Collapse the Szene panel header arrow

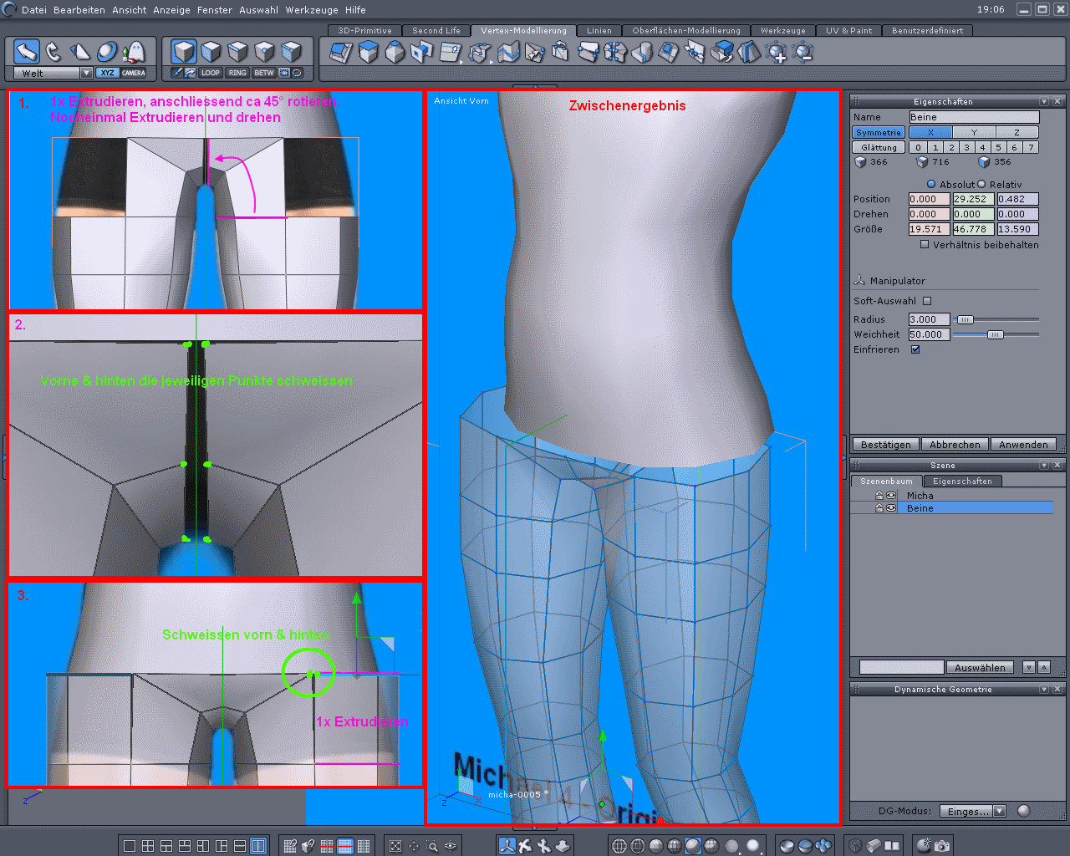click(1044, 465)
